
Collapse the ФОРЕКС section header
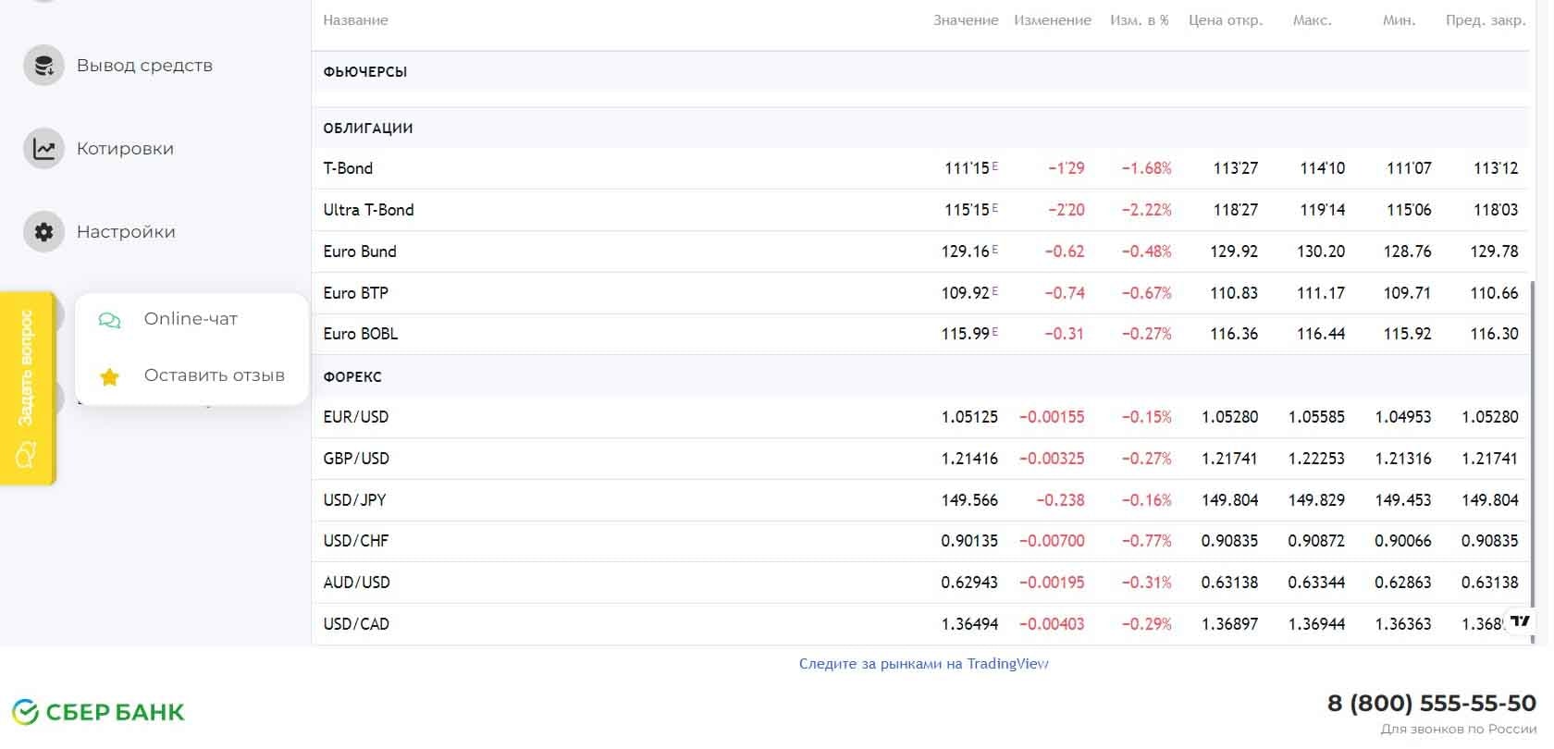tap(919, 377)
